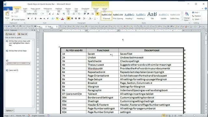
Task: Click the 'English (Canada)' language indicator
Action: (38, 116)
